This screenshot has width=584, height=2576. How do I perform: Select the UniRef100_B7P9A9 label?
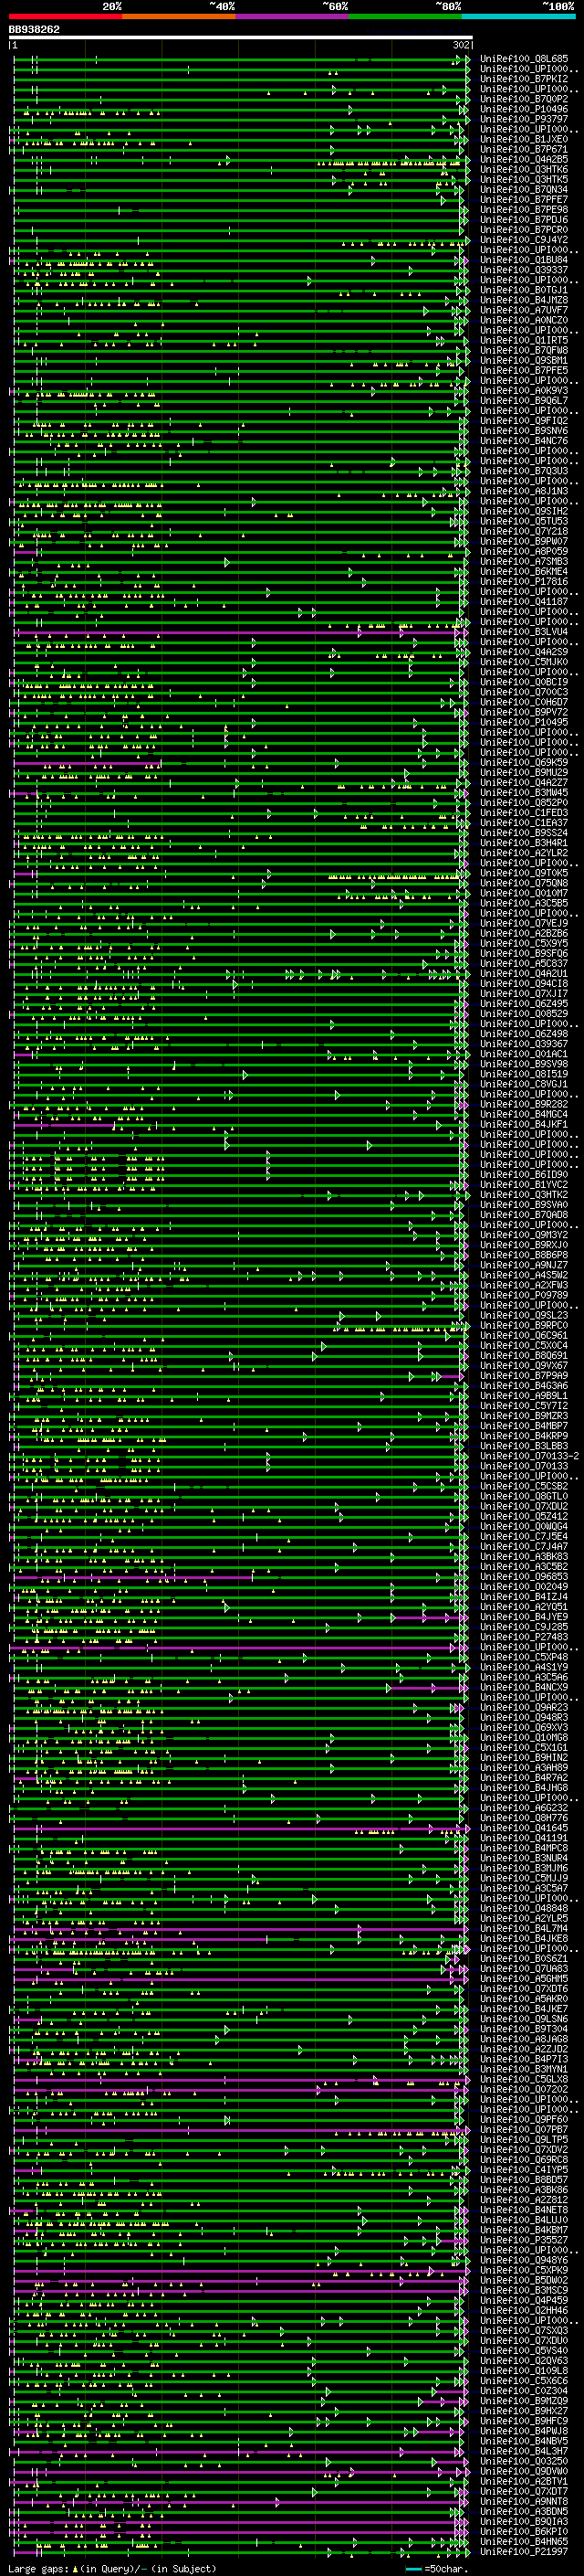(x=524, y=1376)
